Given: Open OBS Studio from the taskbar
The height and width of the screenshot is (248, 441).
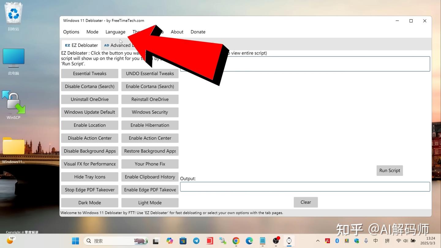Looking at the screenshot, I should (x=275, y=241).
